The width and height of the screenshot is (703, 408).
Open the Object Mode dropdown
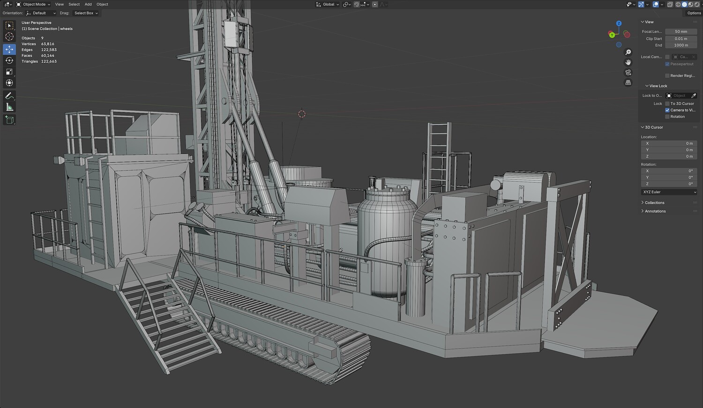click(x=33, y=4)
